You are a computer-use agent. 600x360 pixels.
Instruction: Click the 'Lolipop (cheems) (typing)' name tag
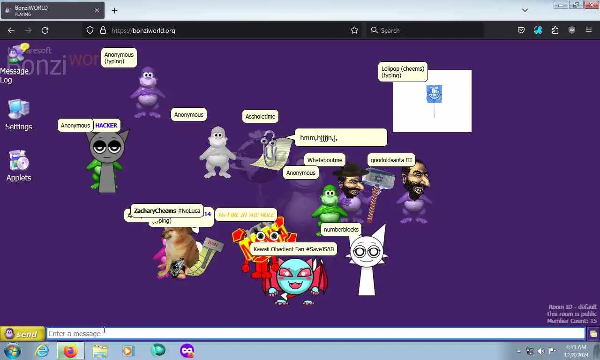click(403, 72)
